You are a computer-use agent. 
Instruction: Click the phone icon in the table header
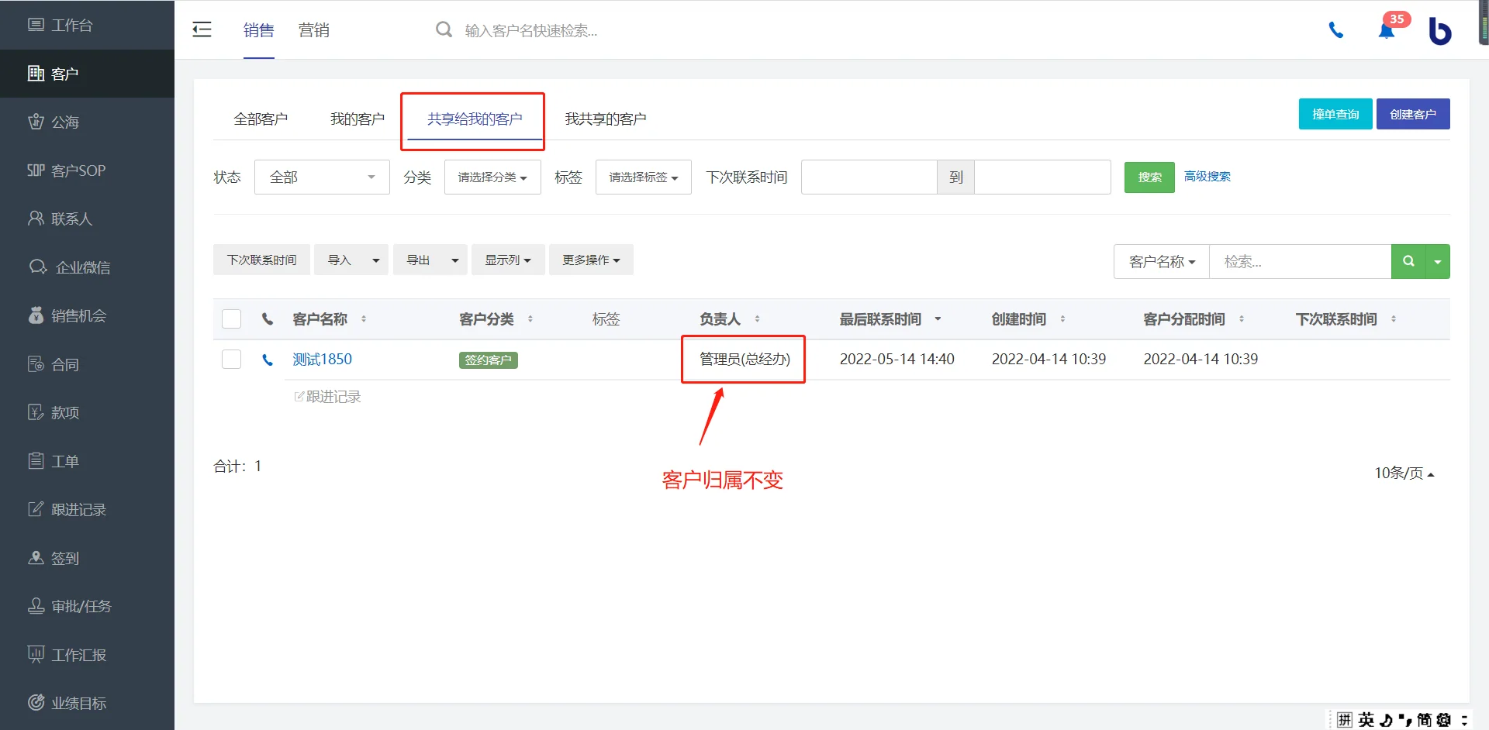268,319
